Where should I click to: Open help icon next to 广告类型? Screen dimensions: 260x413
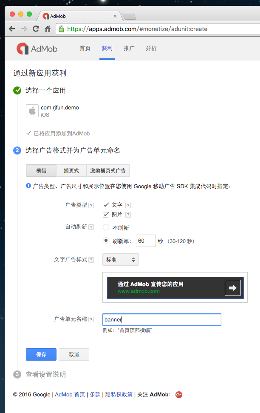click(x=91, y=206)
